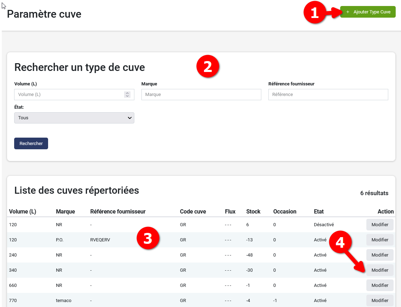
Task: Click Modifier on the P.O. brand row
Action: 379,240
